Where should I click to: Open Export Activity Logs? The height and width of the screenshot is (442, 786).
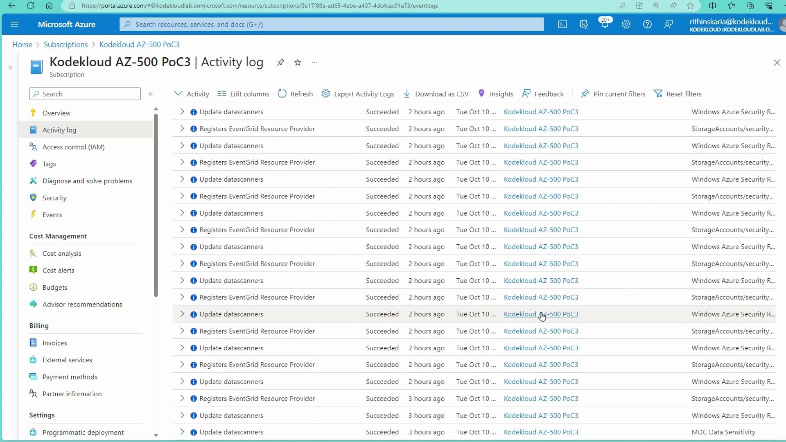358,94
